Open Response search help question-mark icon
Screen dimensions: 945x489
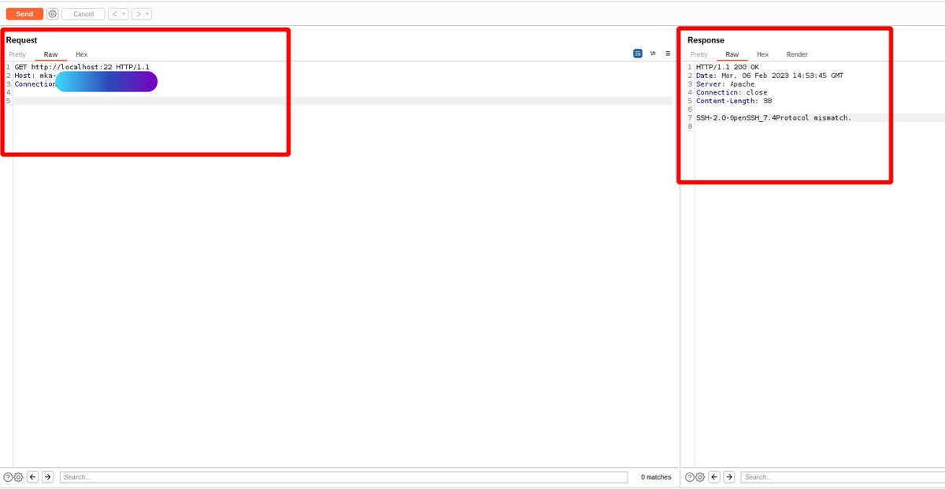(690, 477)
